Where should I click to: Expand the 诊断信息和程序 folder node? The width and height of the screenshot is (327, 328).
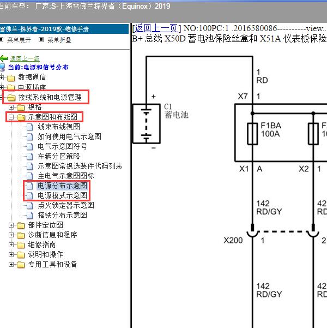11,235
